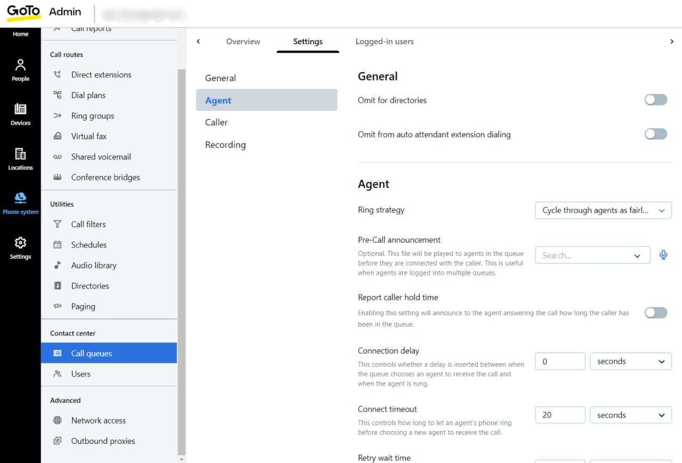Screen dimensions: 682x463
Task: Record audio with the microphone icon
Action: point(663,254)
